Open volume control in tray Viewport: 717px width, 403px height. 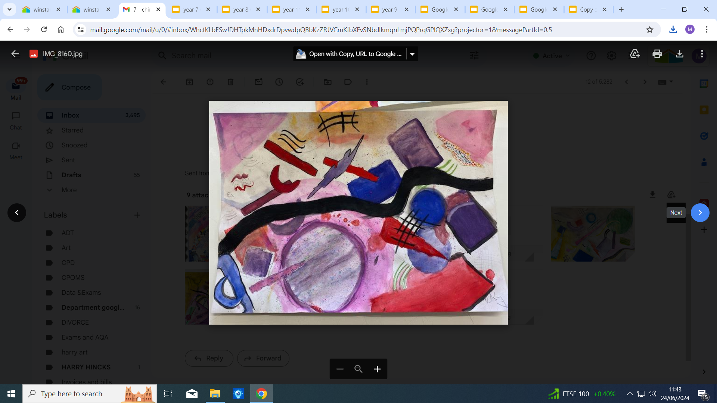(652, 394)
